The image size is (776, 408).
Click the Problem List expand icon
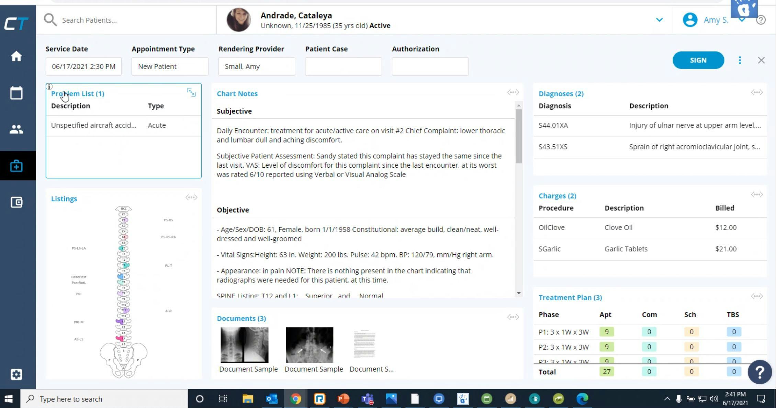[x=191, y=92]
